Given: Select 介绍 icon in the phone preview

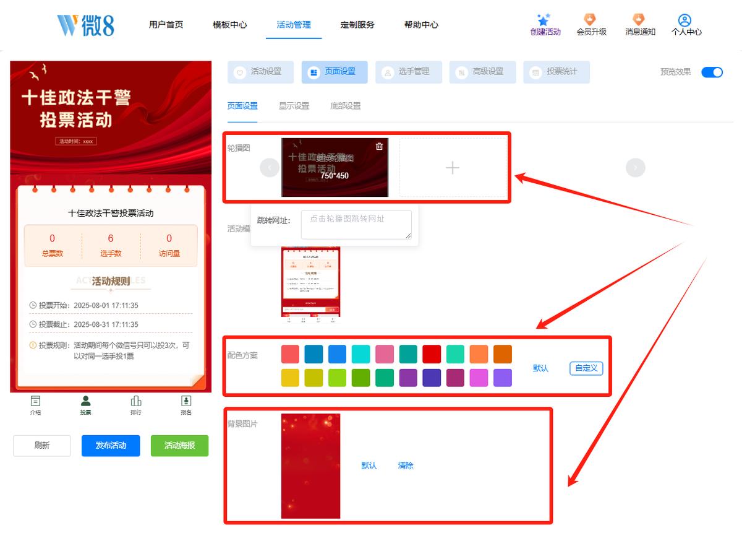Looking at the screenshot, I should 35,401.
